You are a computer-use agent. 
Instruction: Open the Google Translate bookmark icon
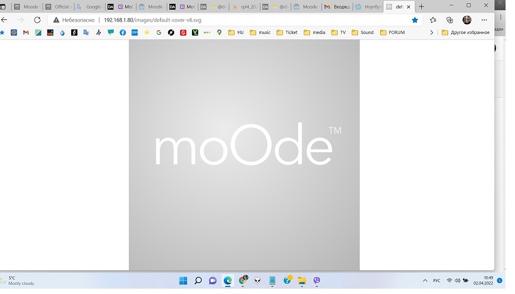86,32
